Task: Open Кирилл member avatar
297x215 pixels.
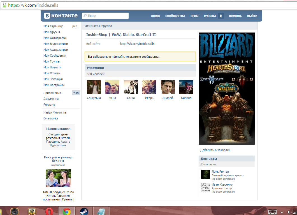Action: [x=186, y=87]
